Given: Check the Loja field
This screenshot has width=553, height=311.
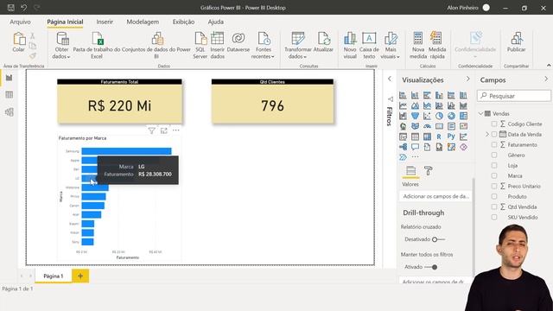Looking at the screenshot, I should tap(494, 165).
